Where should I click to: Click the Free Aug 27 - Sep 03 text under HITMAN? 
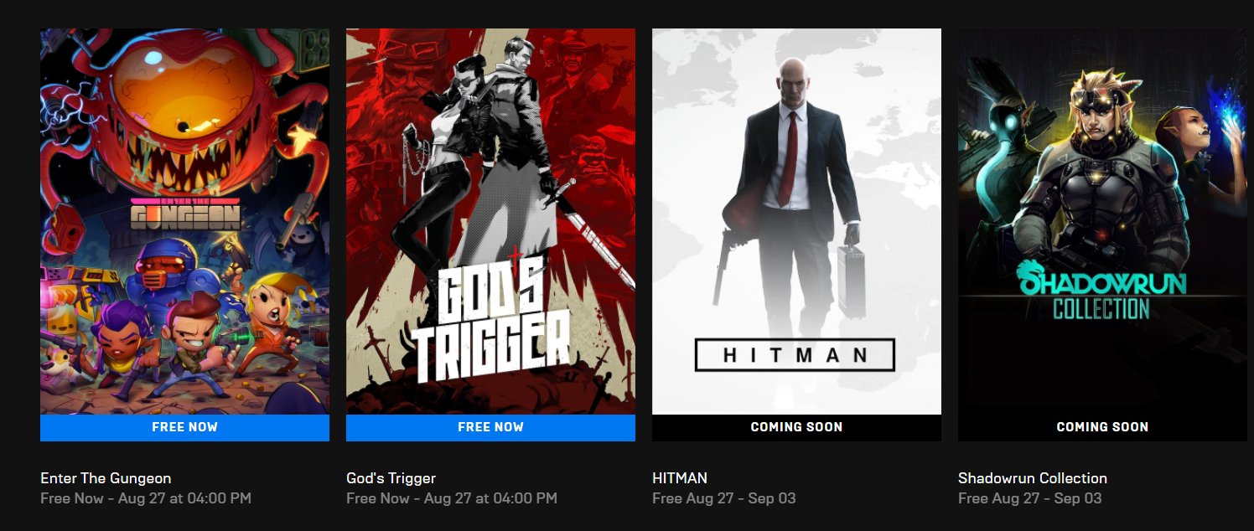coord(724,498)
